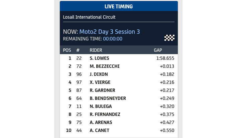Click the # number column header
Image resolution: width=237 pixels, height=138 pixels.
[78, 50]
